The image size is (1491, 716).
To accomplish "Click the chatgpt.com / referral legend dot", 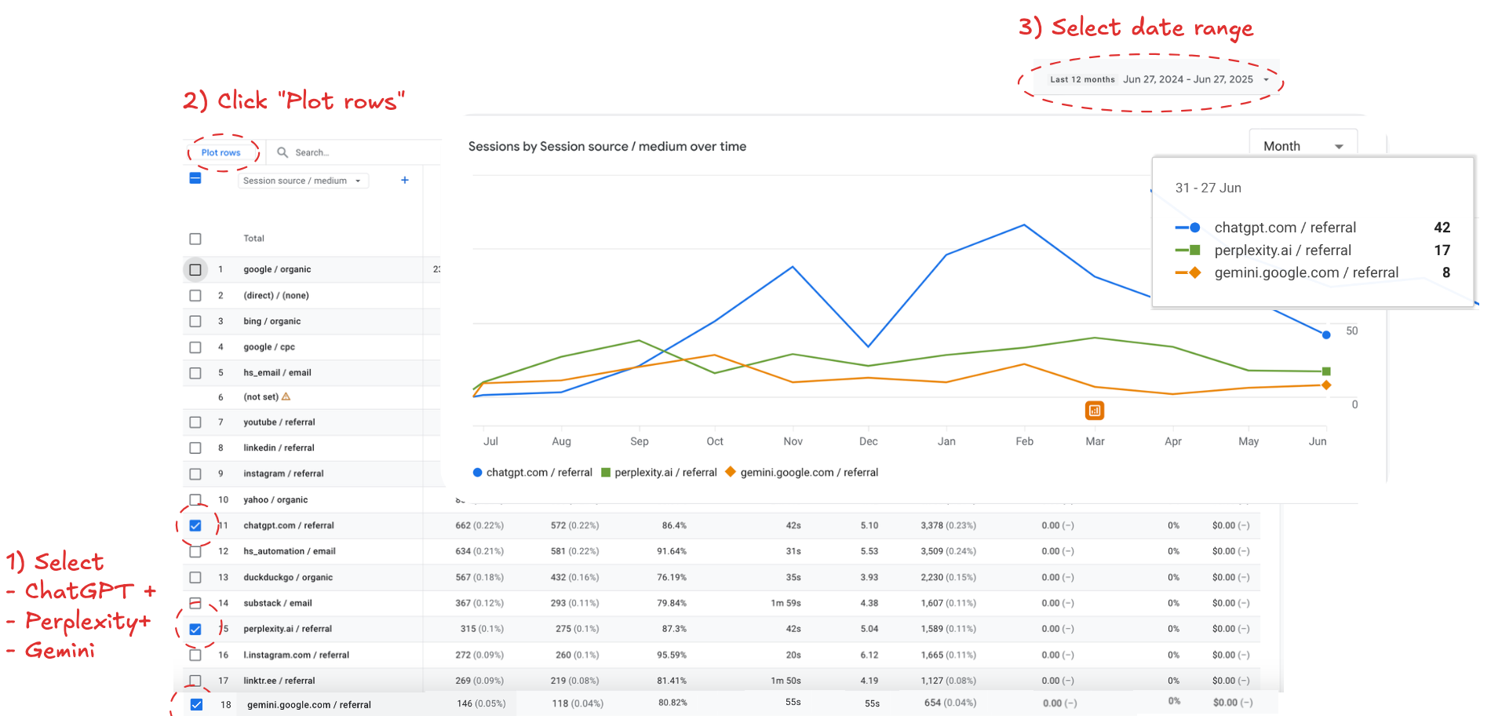I will pyautogui.click(x=477, y=473).
